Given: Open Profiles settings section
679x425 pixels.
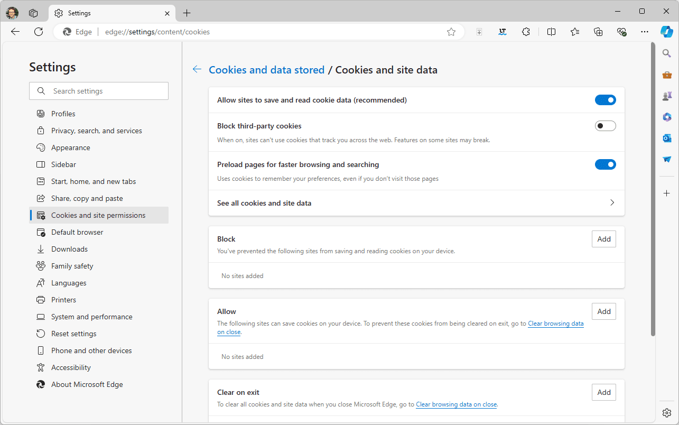Looking at the screenshot, I should pyautogui.click(x=99, y=114).
